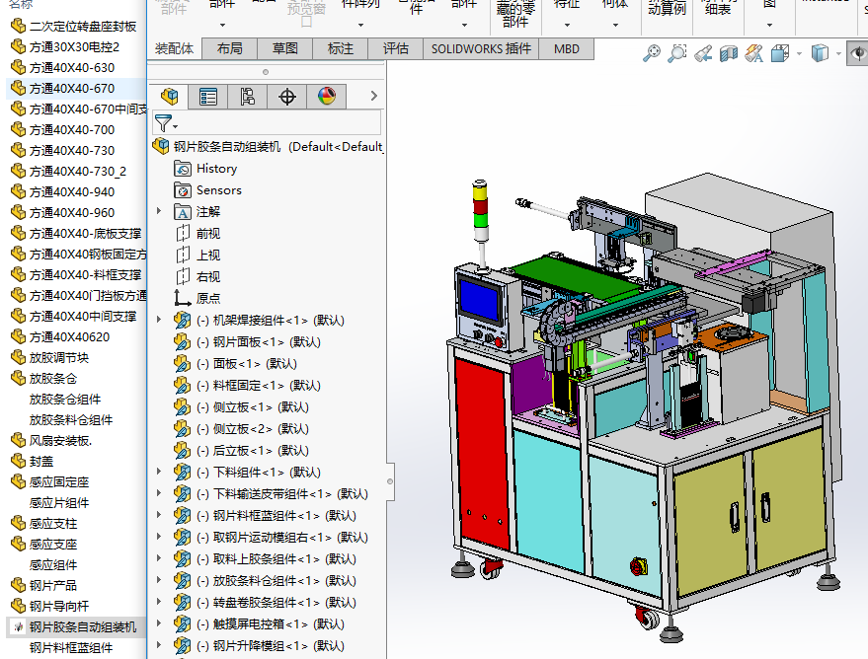This screenshot has width=868, height=659.
Task: Show more manager tabs with arrow
Action: pyautogui.click(x=373, y=96)
